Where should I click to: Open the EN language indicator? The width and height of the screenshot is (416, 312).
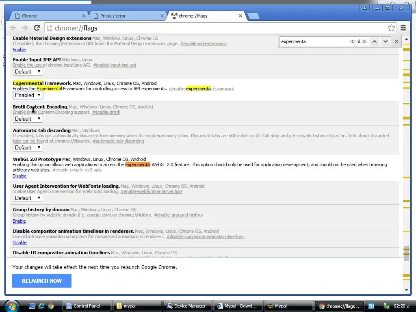[x=371, y=306]
